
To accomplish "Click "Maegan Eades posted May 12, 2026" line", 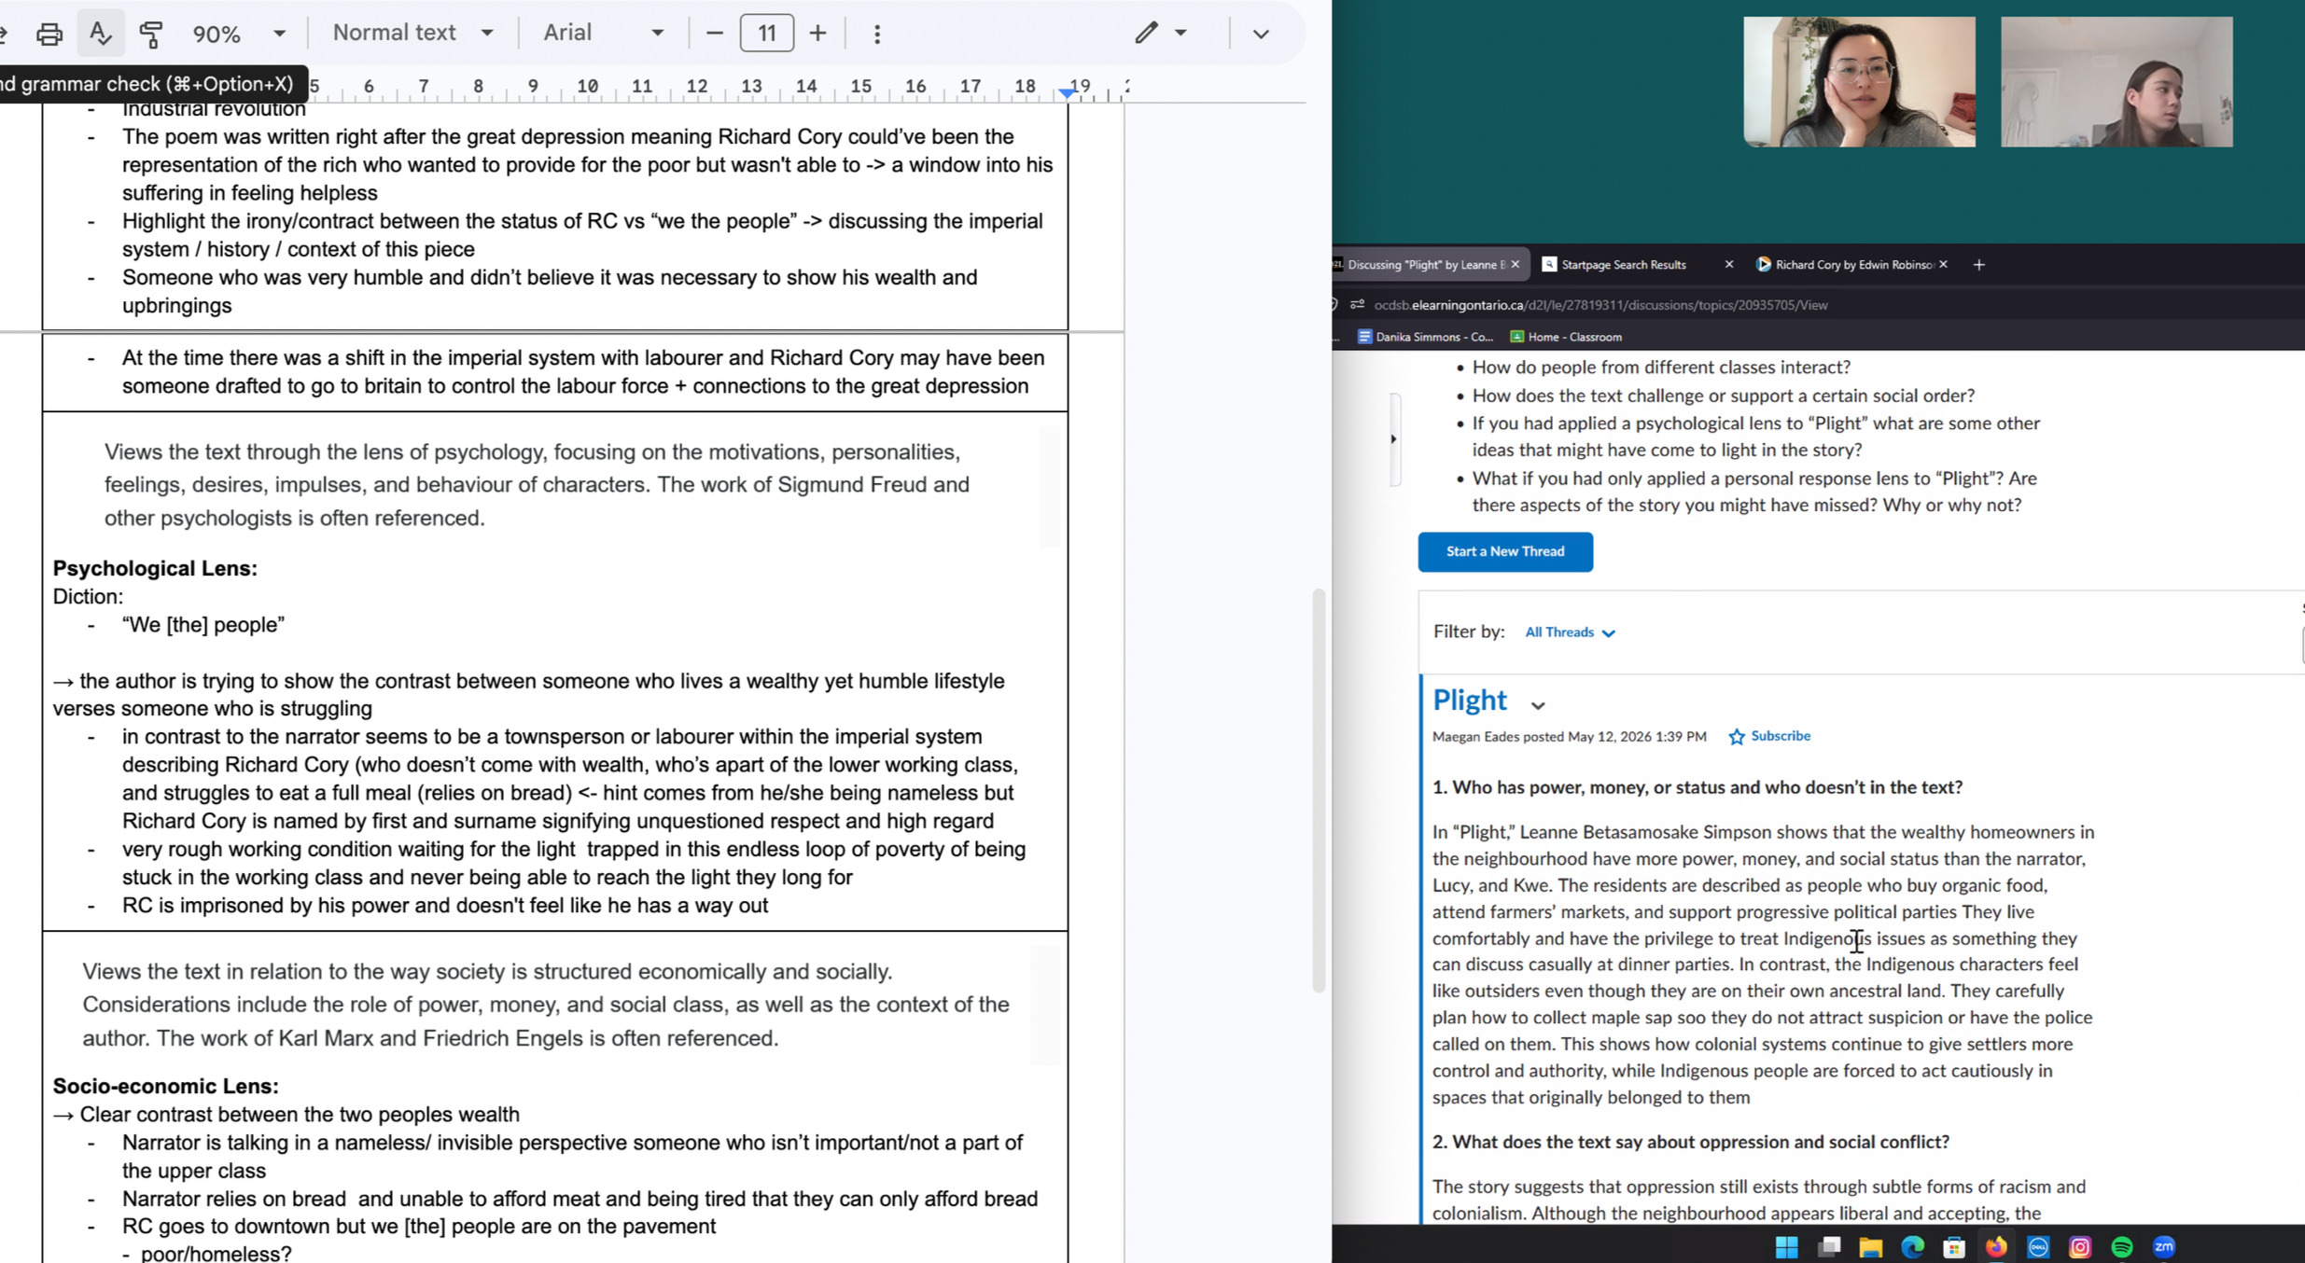I will click(x=1569, y=737).
